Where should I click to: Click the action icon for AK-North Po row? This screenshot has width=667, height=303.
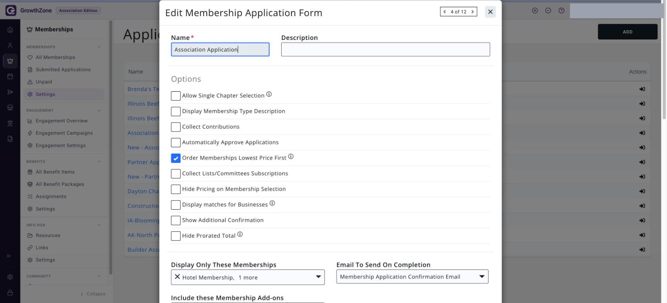point(642,235)
